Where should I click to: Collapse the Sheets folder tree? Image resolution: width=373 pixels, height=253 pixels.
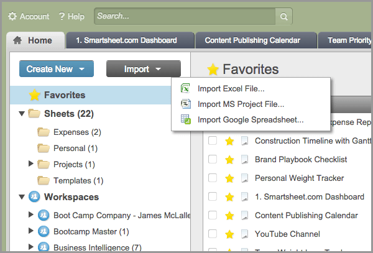point(22,114)
